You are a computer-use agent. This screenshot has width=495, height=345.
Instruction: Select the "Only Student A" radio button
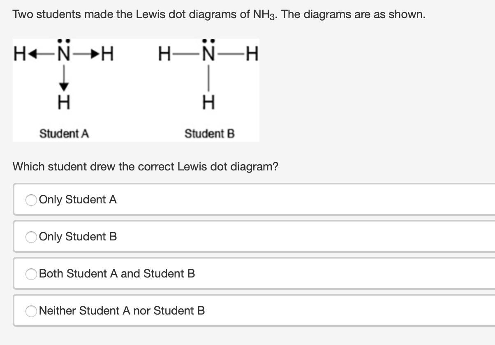tap(31, 200)
